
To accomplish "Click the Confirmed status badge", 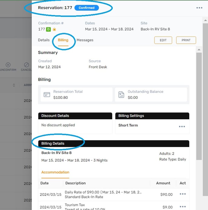I will point(86,8).
